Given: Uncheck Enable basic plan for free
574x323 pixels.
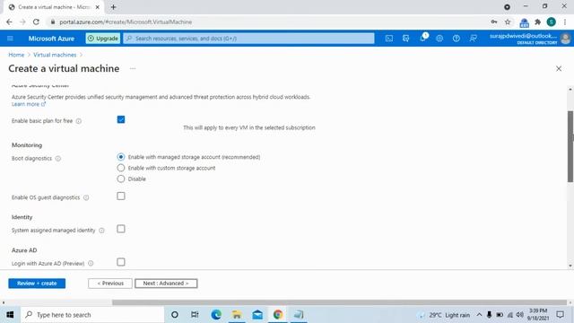Looking at the screenshot, I should pos(121,119).
